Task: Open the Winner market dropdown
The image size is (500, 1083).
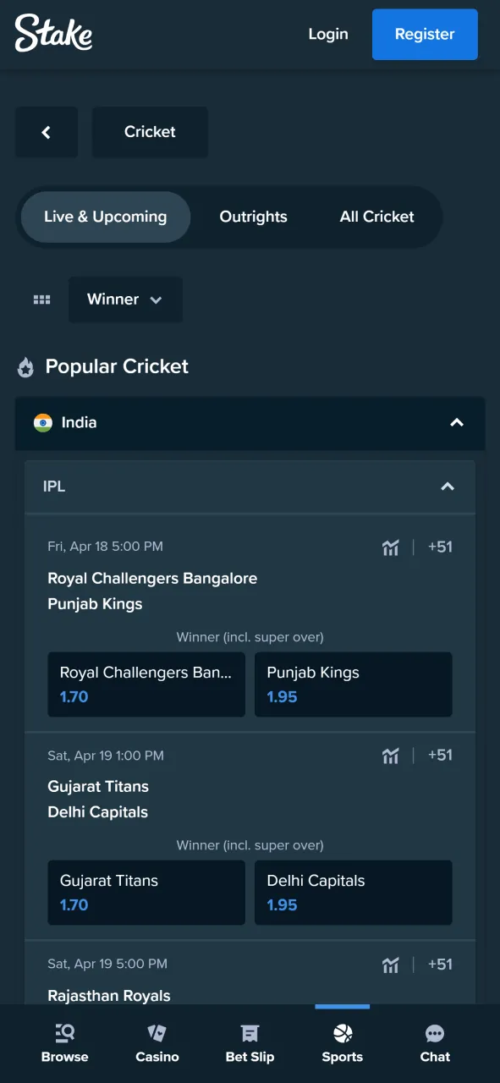Action: coord(124,300)
